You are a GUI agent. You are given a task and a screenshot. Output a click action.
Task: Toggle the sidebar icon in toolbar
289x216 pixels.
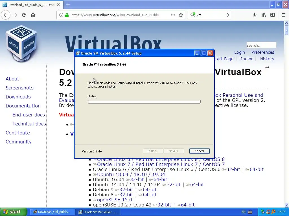pos(273,15)
